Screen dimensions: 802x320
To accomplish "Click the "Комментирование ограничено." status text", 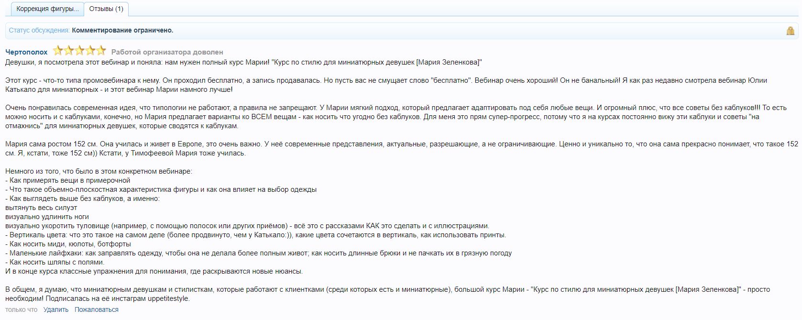I will pos(122,31).
